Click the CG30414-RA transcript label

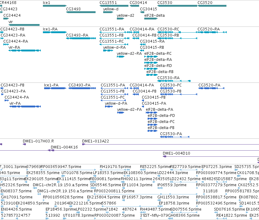(142, 29)
